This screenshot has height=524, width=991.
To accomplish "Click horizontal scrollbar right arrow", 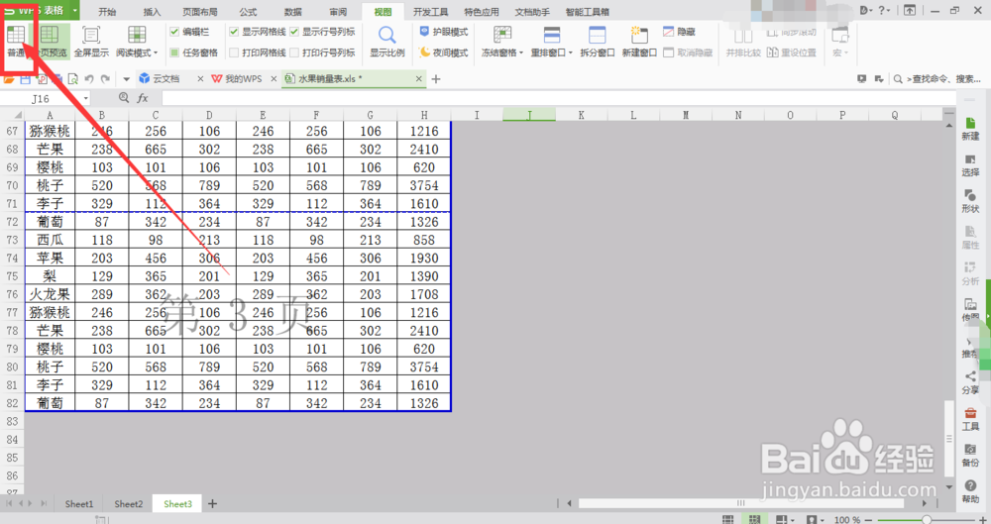I will pyautogui.click(x=925, y=503).
